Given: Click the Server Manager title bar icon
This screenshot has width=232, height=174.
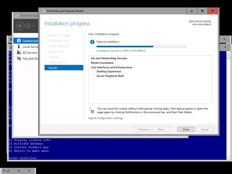Looking at the screenshot, I should [x=16, y=16].
